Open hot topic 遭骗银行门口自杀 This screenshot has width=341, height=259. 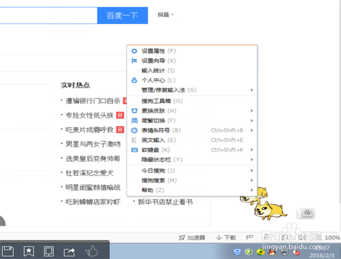[x=93, y=101]
